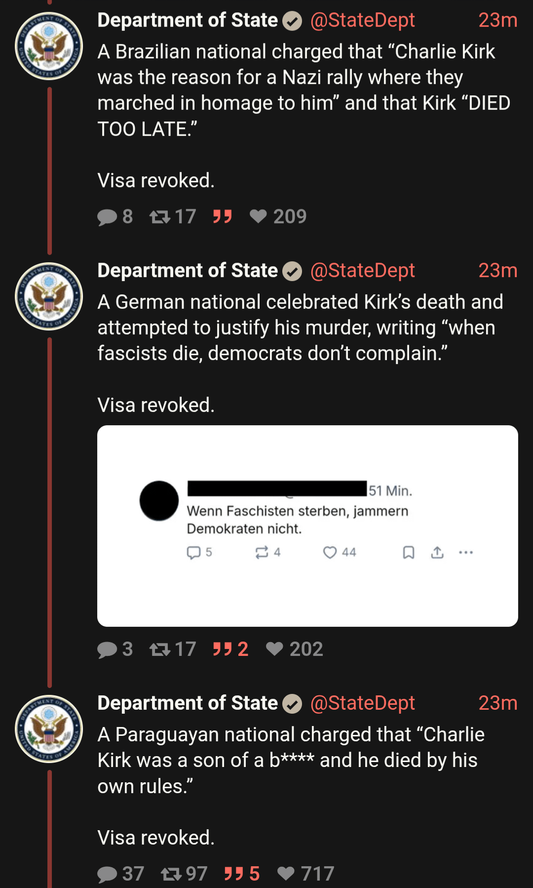Quote the Brazilian national tweet

pyautogui.click(x=223, y=216)
